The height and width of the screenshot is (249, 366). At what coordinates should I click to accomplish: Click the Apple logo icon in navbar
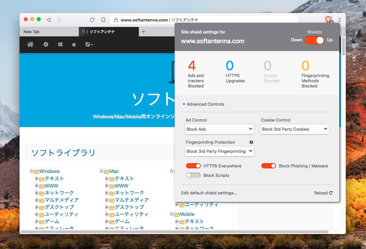(74, 44)
